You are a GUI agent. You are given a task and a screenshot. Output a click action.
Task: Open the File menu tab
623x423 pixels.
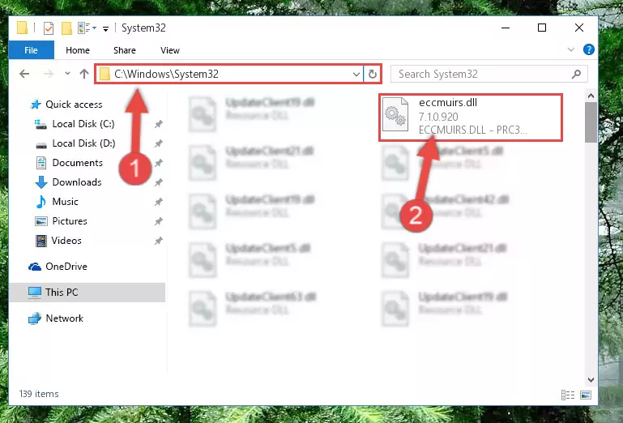click(31, 50)
